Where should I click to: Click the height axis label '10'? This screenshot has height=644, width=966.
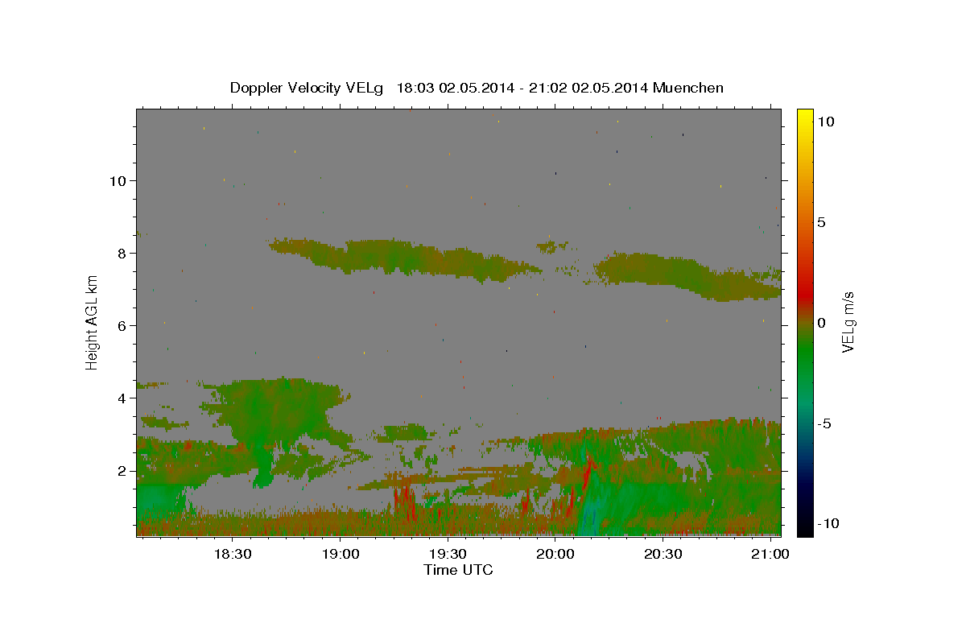coord(116,180)
